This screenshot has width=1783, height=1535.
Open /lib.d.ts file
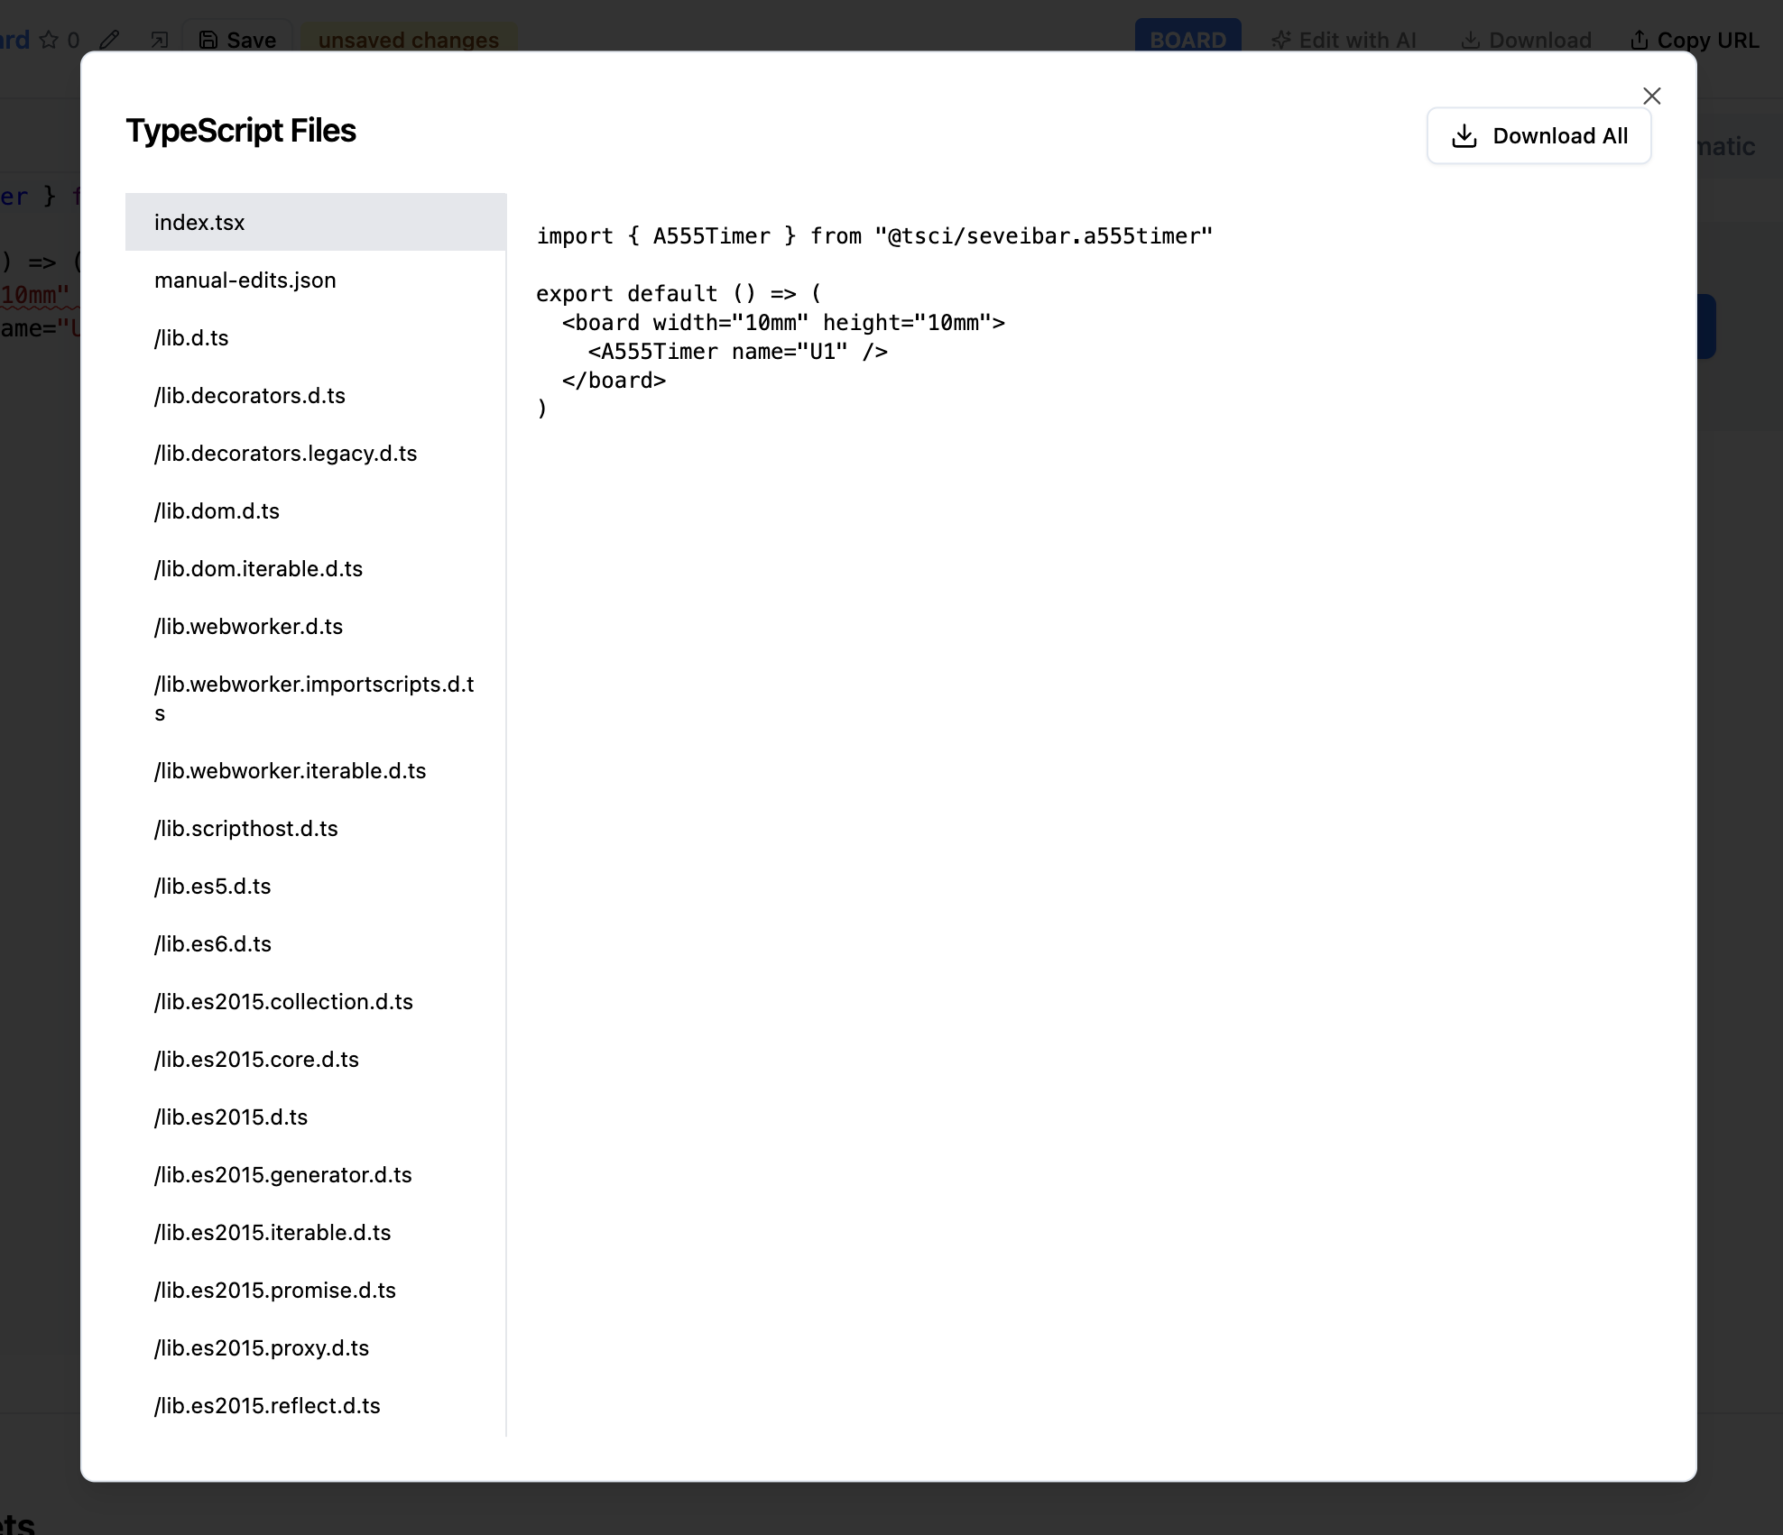pos(191,338)
